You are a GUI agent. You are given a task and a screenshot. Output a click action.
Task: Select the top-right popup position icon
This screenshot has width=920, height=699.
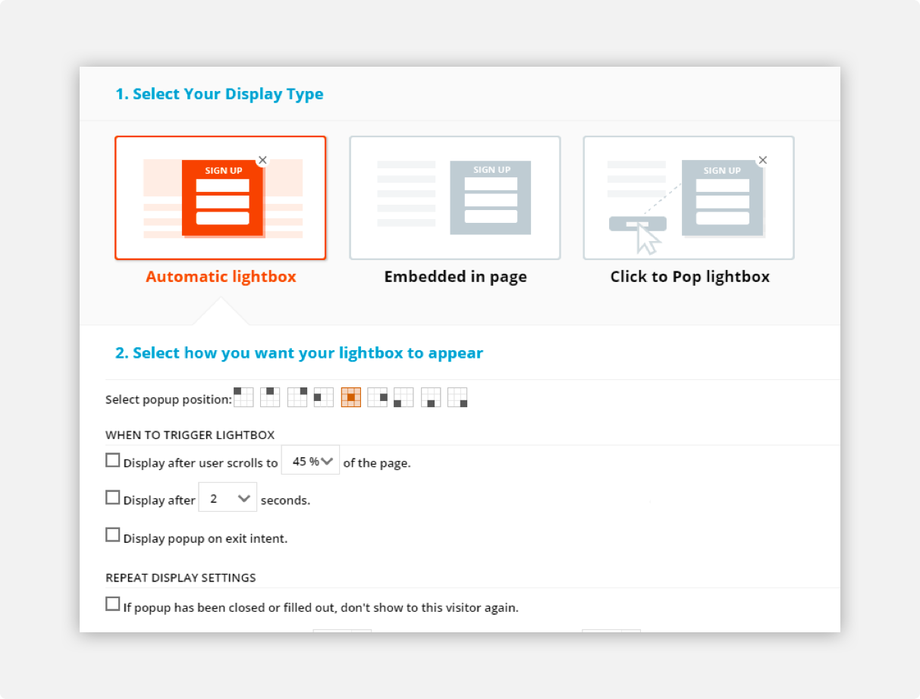click(297, 397)
